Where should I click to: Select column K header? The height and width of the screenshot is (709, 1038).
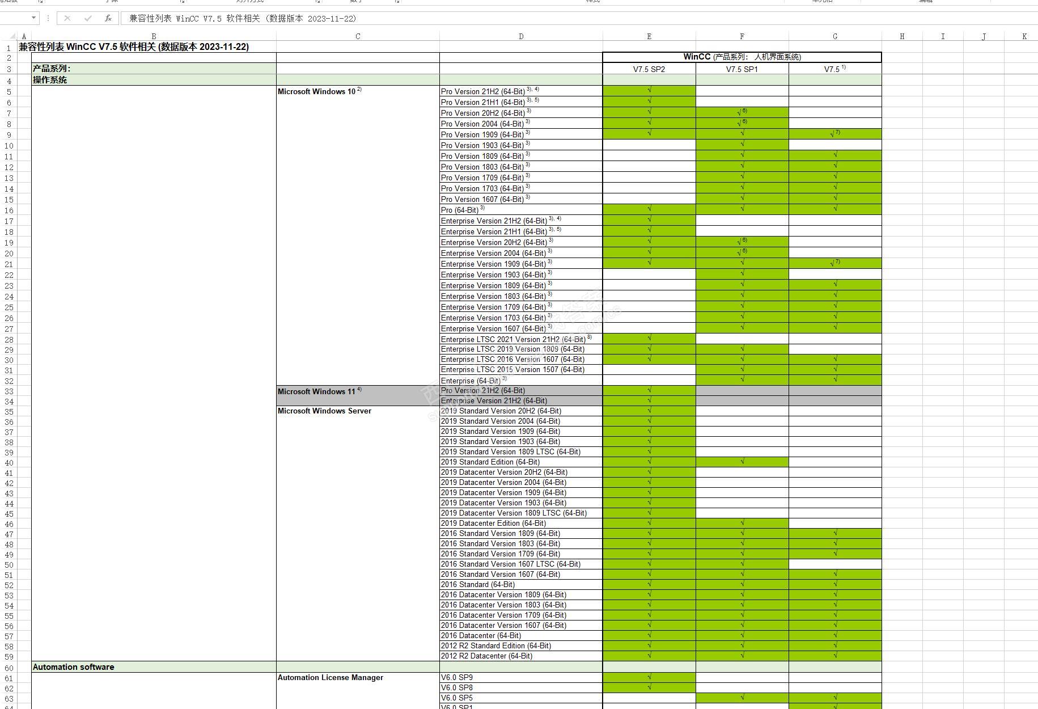point(1024,36)
